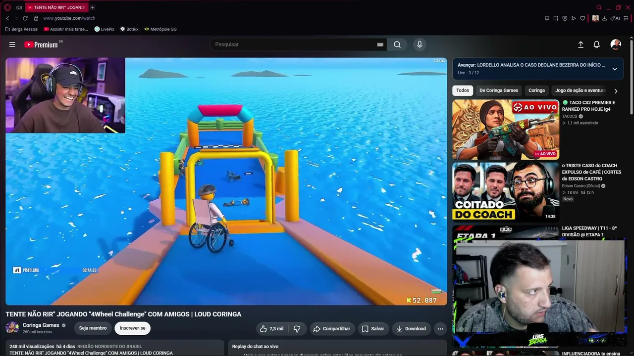Reload the current page
This screenshot has height=356, width=634.
pyautogui.click(x=25, y=18)
